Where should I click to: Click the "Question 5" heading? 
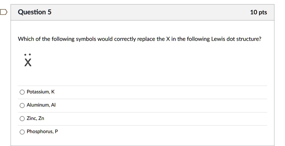click(x=35, y=12)
